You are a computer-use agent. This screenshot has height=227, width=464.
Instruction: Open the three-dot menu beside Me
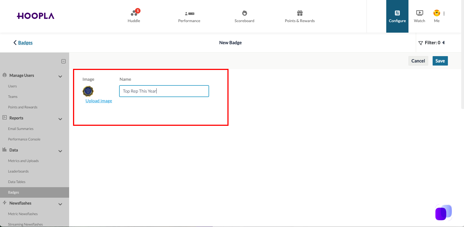click(444, 14)
